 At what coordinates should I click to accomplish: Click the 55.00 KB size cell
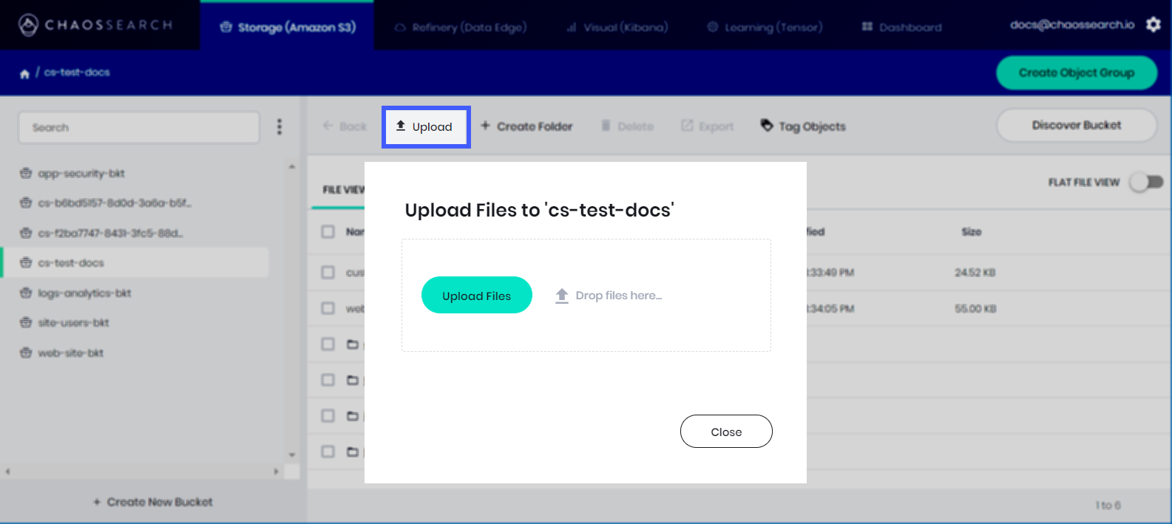tap(975, 309)
